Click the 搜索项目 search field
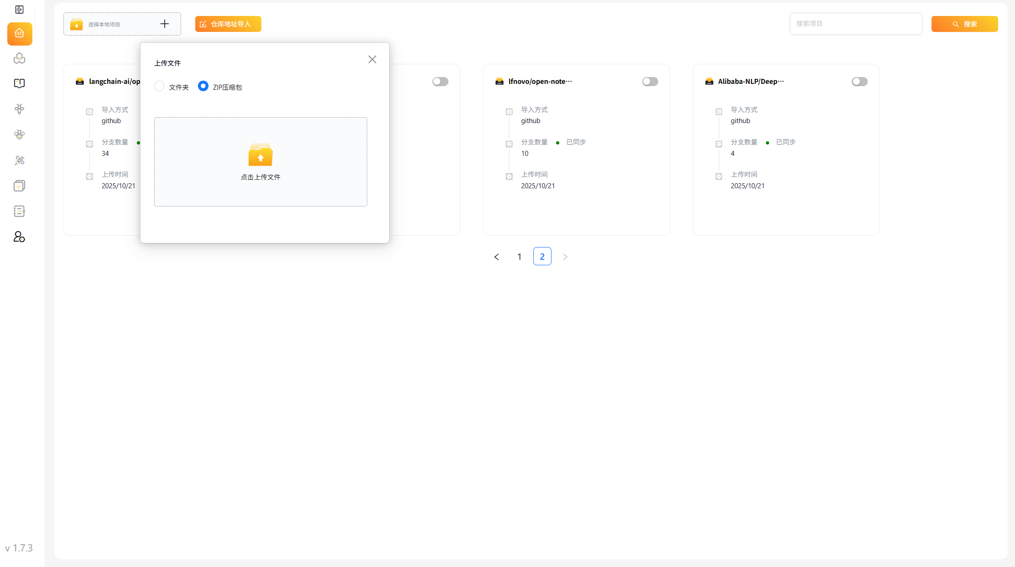This screenshot has height=567, width=1015. pos(855,24)
